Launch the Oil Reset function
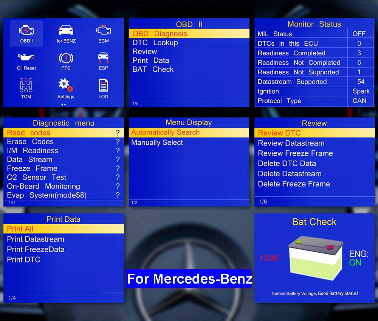 (26, 62)
